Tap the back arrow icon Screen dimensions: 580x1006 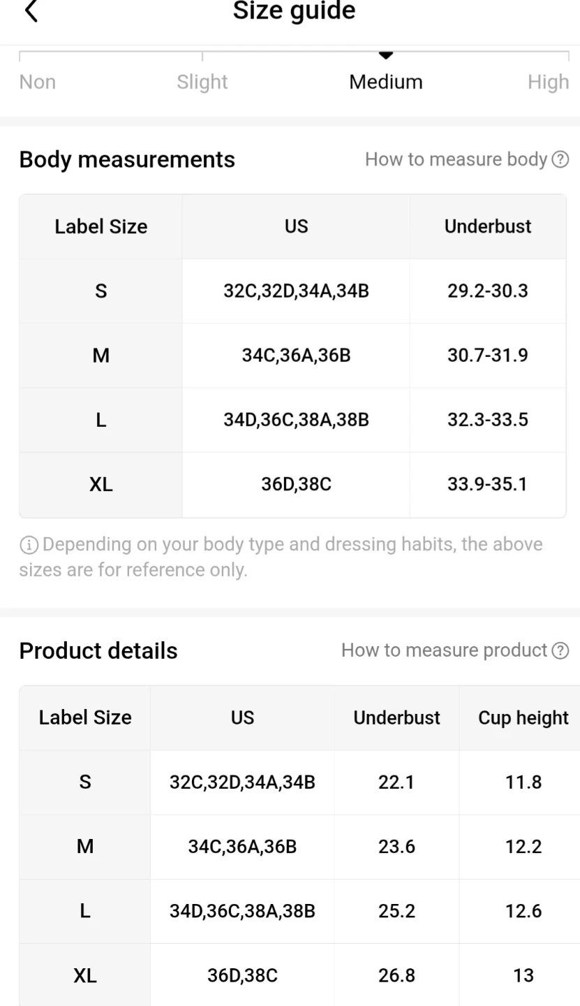click(x=31, y=12)
